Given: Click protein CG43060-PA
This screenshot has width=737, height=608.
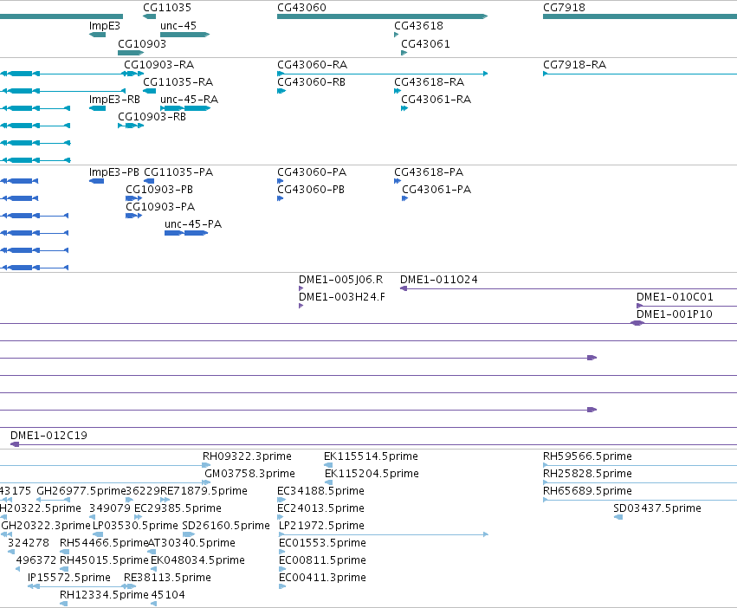Looking at the screenshot, I should coord(312,172).
